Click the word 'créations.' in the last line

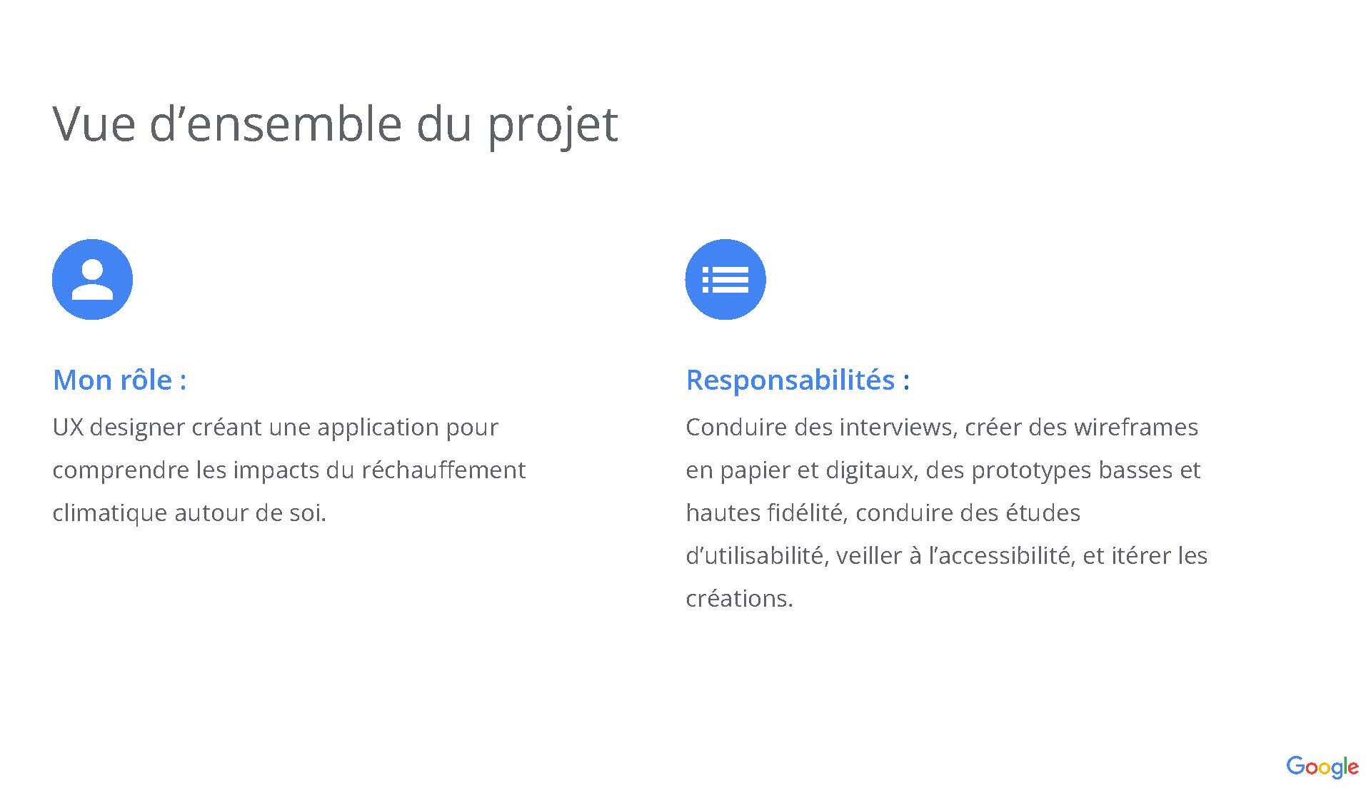(x=739, y=599)
